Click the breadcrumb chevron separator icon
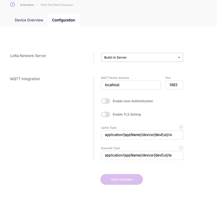Image resolution: width=217 pixels, height=197 pixels. tap(38, 5)
